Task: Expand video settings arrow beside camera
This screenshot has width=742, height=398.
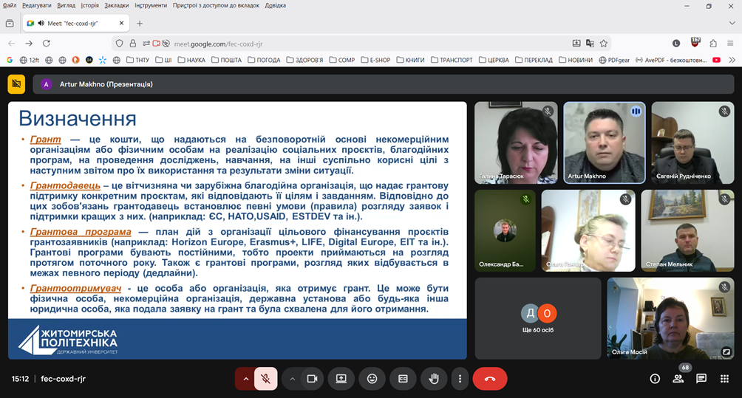Action: (x=293, y=379)
